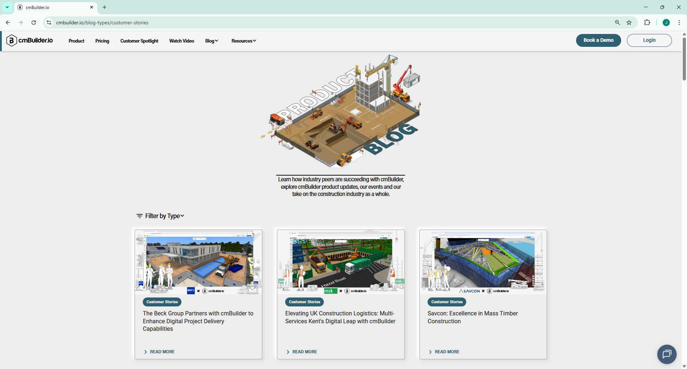Open the Beck Group Partners article title

[198, 321]
